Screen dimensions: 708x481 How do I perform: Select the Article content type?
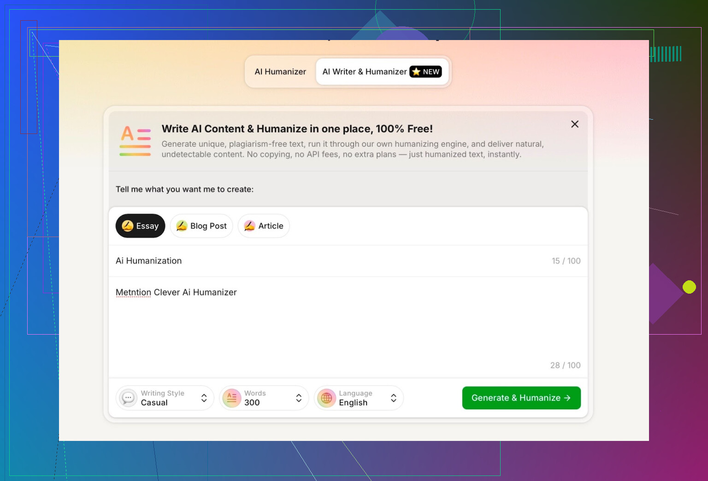tap(264, 226)
